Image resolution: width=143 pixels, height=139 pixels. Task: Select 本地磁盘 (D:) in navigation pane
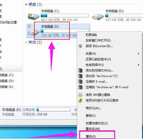point(7,81)
